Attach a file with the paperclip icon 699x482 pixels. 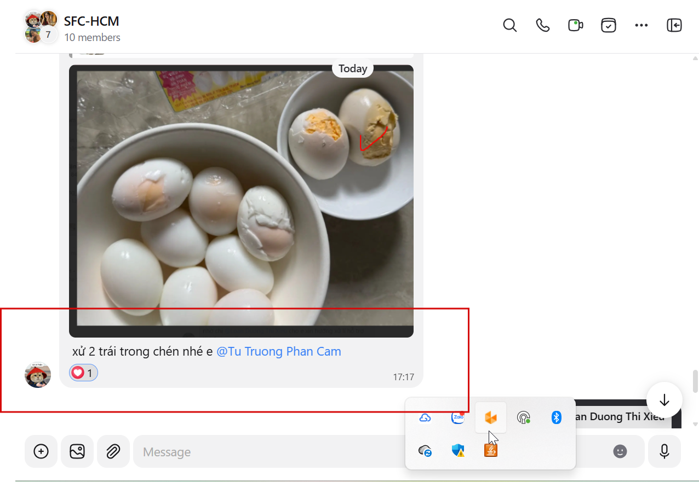pos(113,451)
